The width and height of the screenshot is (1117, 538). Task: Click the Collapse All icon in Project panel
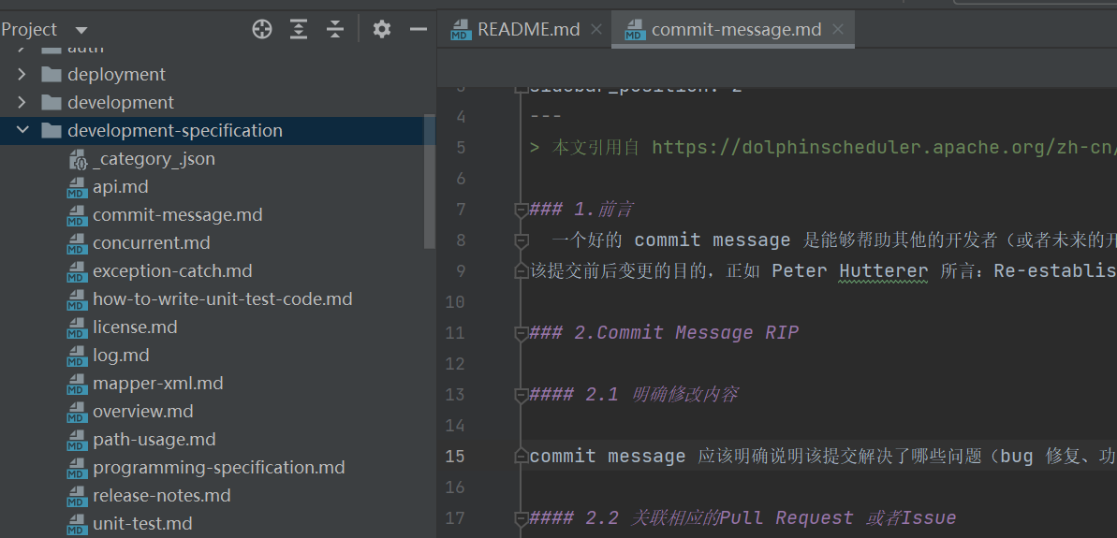[335, 29]
